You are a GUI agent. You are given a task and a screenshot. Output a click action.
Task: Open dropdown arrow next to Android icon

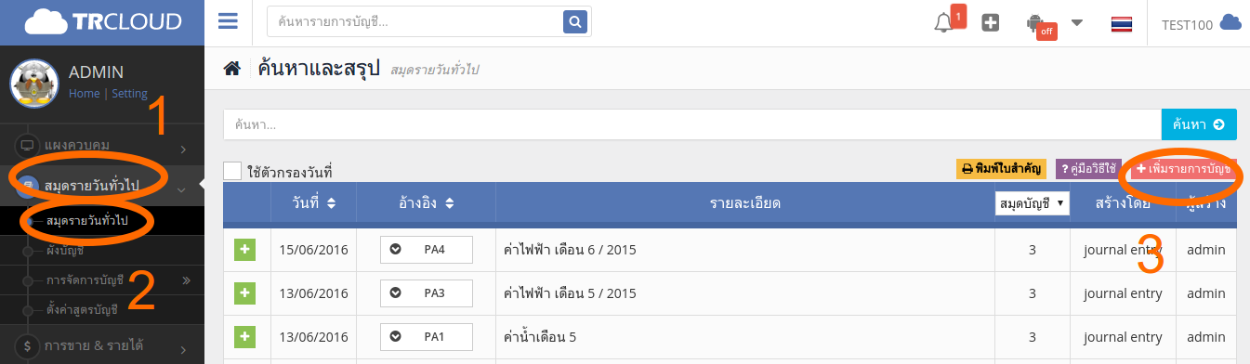pyautogui.click(x=1077, y=22)
